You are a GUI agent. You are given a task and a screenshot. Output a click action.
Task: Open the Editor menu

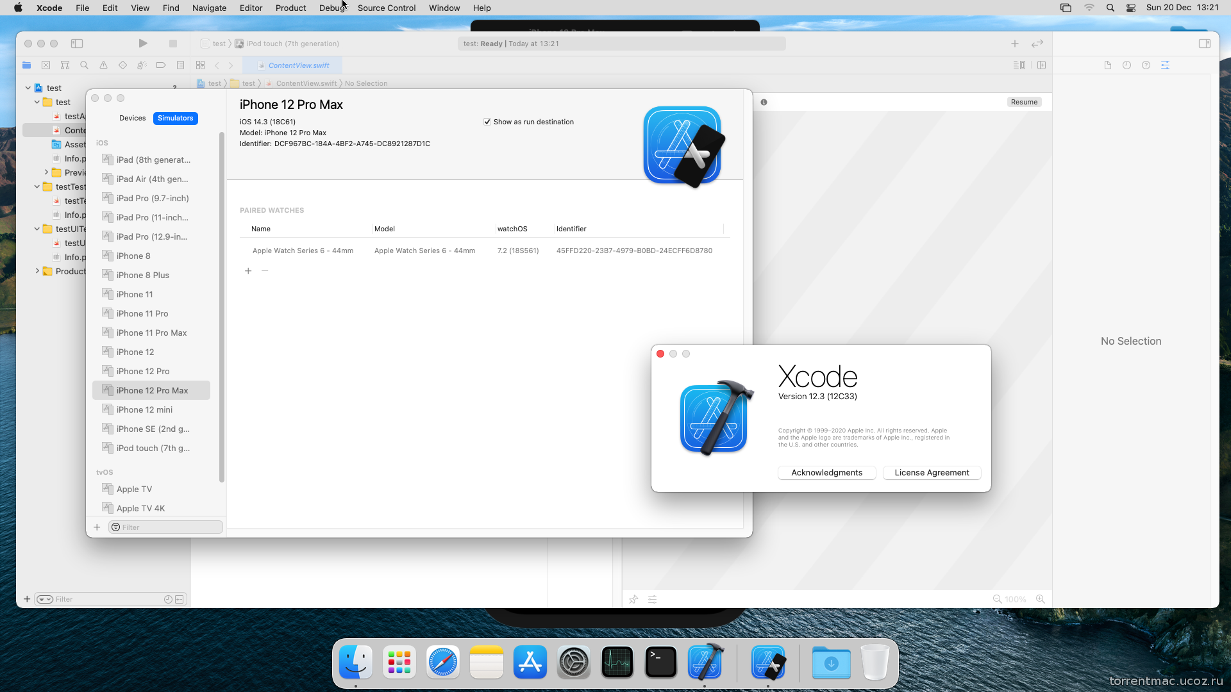tap(251, 8)
